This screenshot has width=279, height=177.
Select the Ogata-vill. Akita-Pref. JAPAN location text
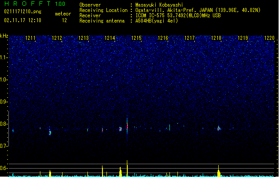(198, 10)
